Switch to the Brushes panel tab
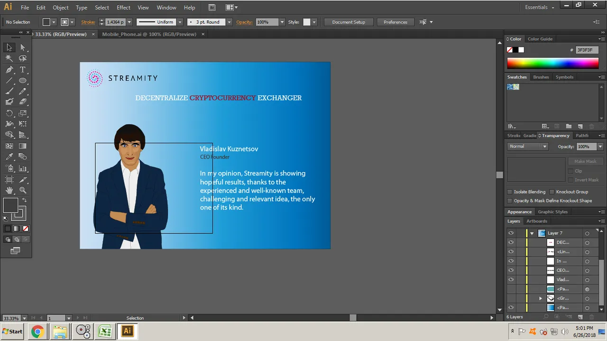Screen dimensions: 607x341 (x=541, y=77)
